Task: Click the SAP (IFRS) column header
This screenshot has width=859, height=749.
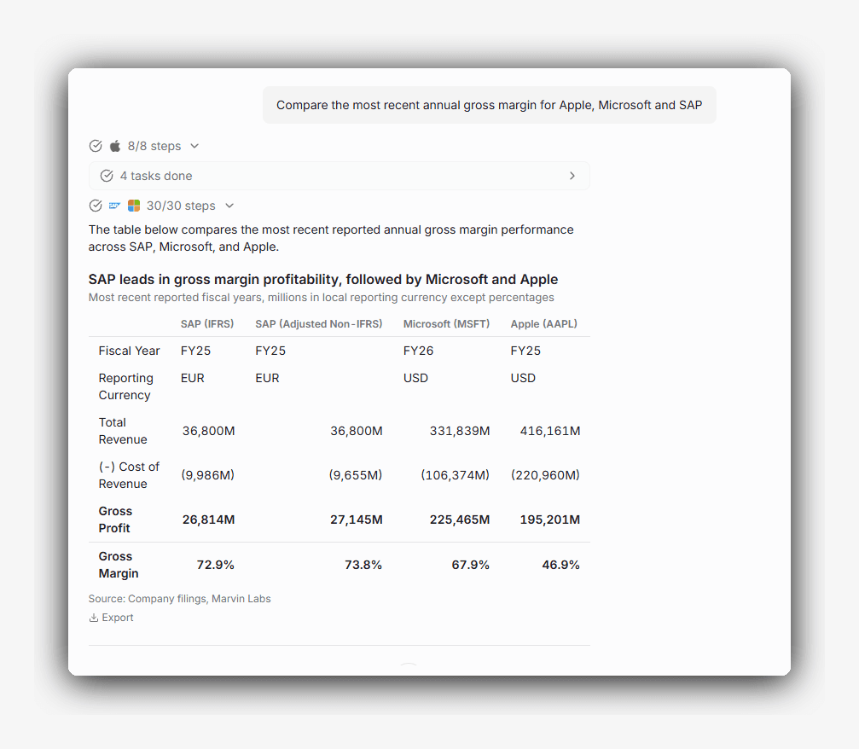Action: click(x=207, y=324)
